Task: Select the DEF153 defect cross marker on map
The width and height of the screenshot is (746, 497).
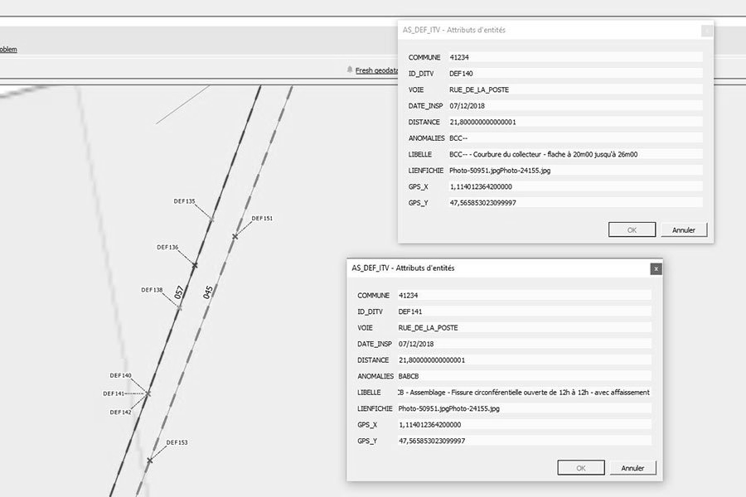Action: pyautogui.click(x=152, y=458)
